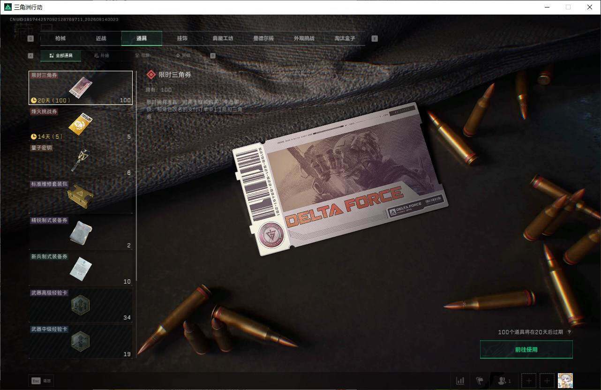This screenshot has height=390, width=601.
Task: Click the E next-tab key hint
Action: (x=375, y=38)
